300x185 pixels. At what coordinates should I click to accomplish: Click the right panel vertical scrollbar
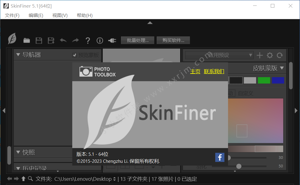[291, 76]
